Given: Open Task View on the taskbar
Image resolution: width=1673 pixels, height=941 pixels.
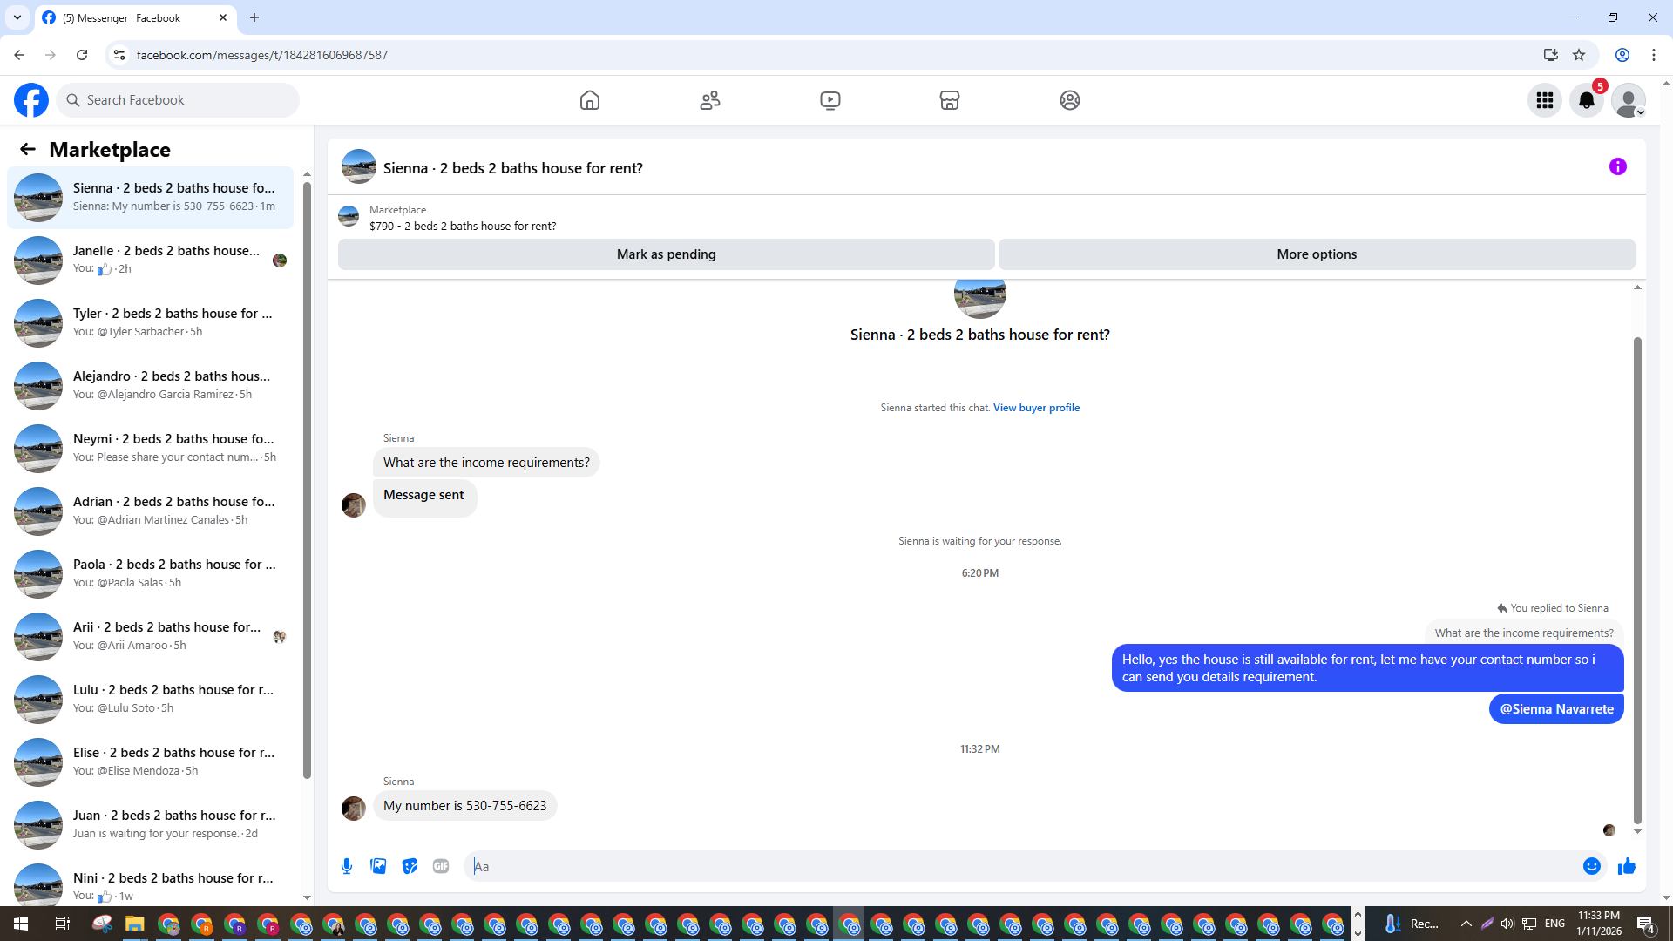Looking at the screenshot, I should pyautogui.click(x=62, y=924).
